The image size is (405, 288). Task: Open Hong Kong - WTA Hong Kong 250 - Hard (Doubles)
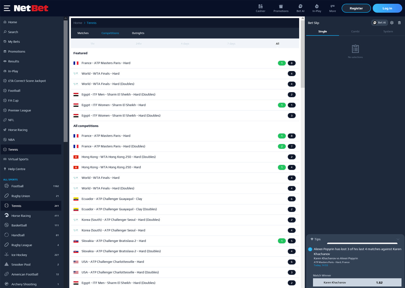[x=185, y=157]
